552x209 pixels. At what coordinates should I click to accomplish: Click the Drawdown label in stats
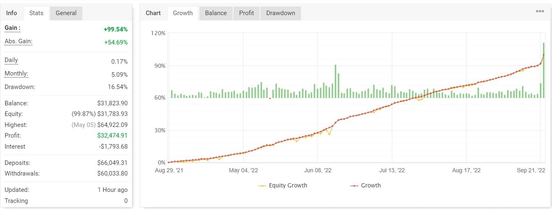pos(20,87)
